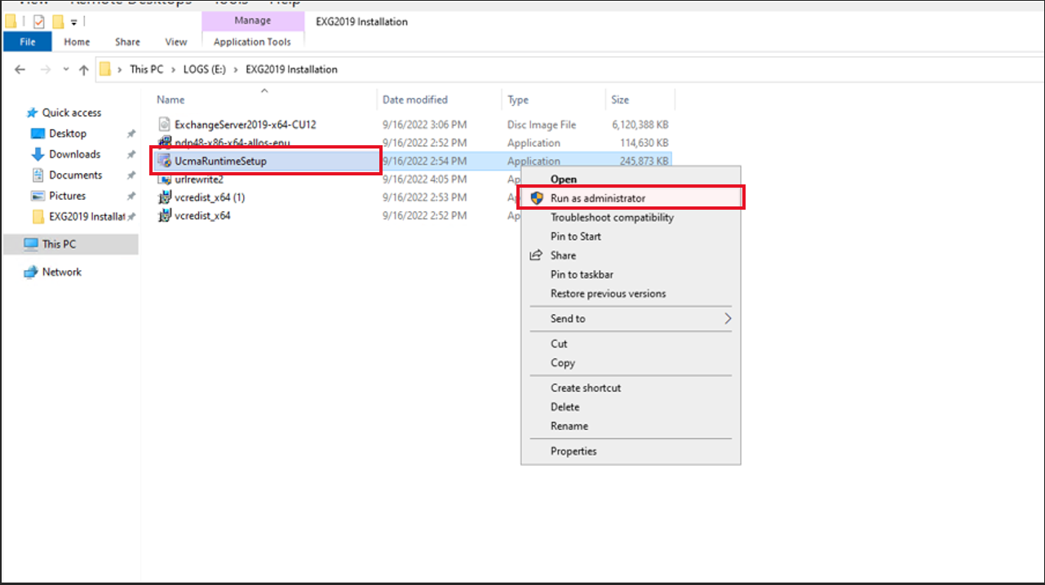Click the folder icon in the address bar

click(106, 69)
